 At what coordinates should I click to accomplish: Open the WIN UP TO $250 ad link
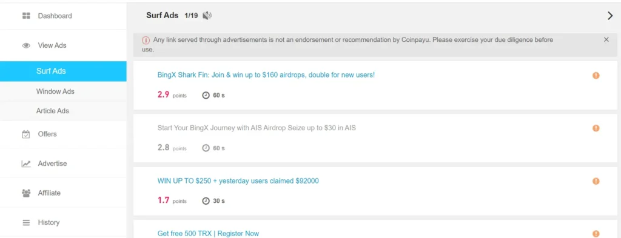pos(238,180)
